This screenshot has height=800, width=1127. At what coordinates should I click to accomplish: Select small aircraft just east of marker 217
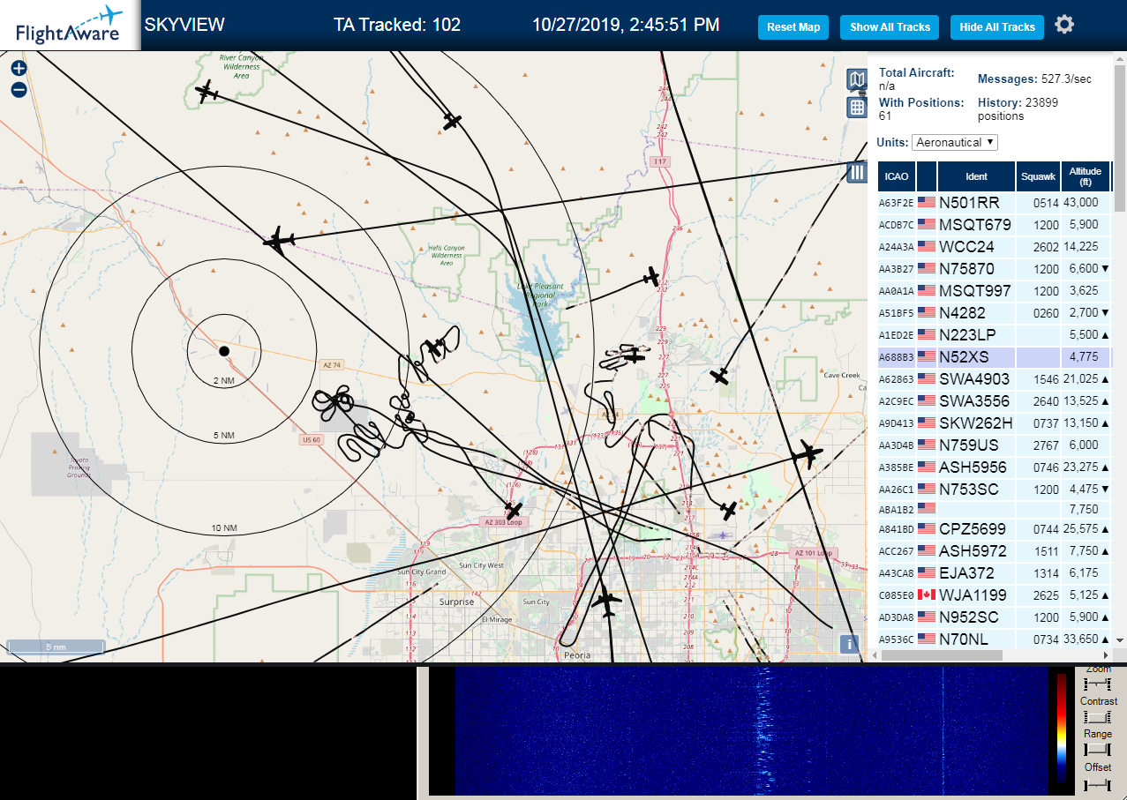[x=728, y=510]
